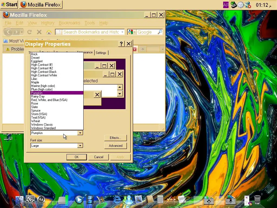The image size is (277, 208).
Task: Click the Stop loading X icon in Firefox
Action: [x=39, y=32]
